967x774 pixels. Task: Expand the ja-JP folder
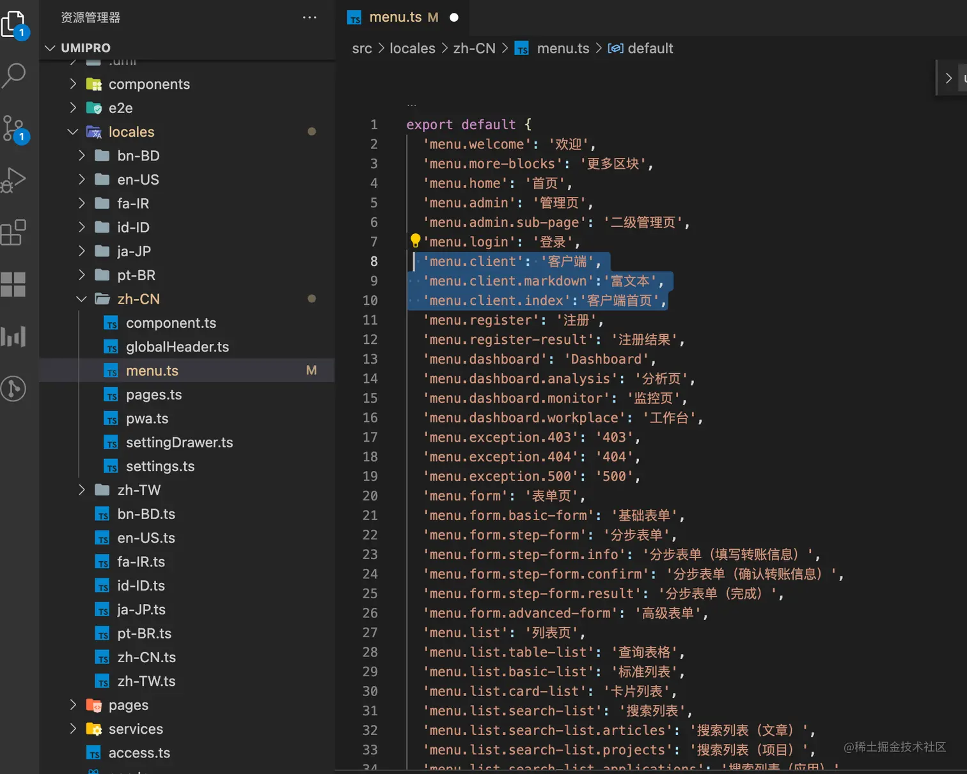[81, 251]
